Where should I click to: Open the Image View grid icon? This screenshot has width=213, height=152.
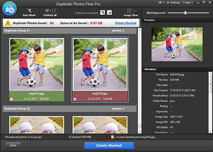[129, 11]
